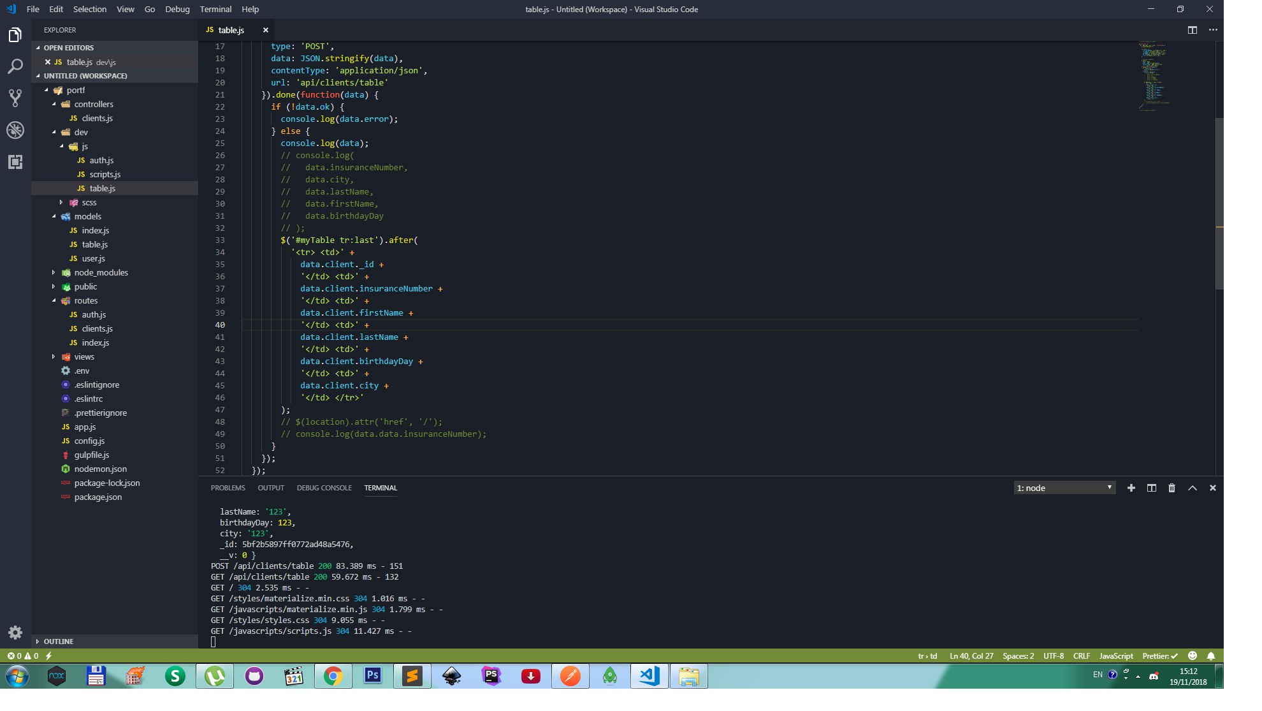Click errors and warnings count indicator
This screenshot has width=1262, height=711.
click(23, 656)
